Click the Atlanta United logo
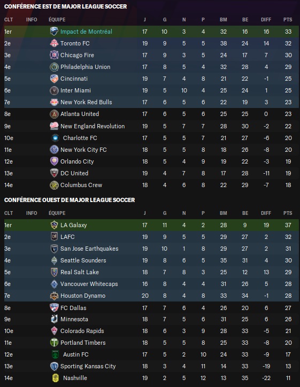The width and height of the screenshot is (300, 387). pyautogui.click(x=54, y=114)
